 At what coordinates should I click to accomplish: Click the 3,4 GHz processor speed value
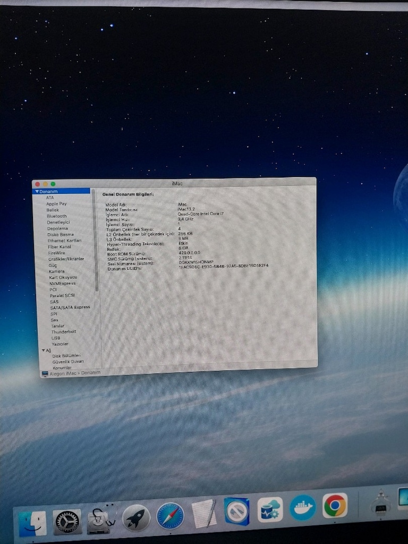185,219
